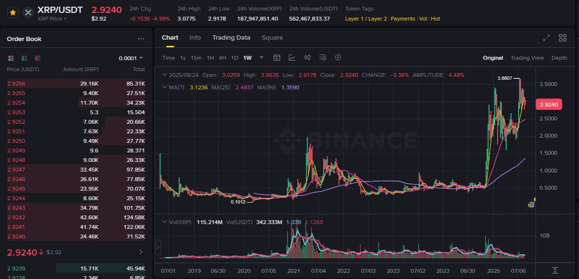Screen dimensions: 579x279
Task: Select the sell order at price 2.9244
Action: coord(76,198)
